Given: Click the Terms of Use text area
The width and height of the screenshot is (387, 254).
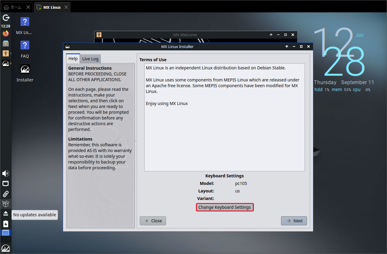Looking at the screenshot, I should [x=225, y=117].
